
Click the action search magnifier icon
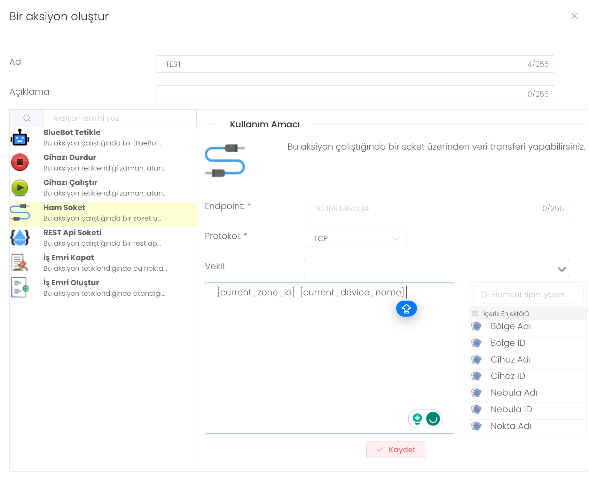[27, 118]
